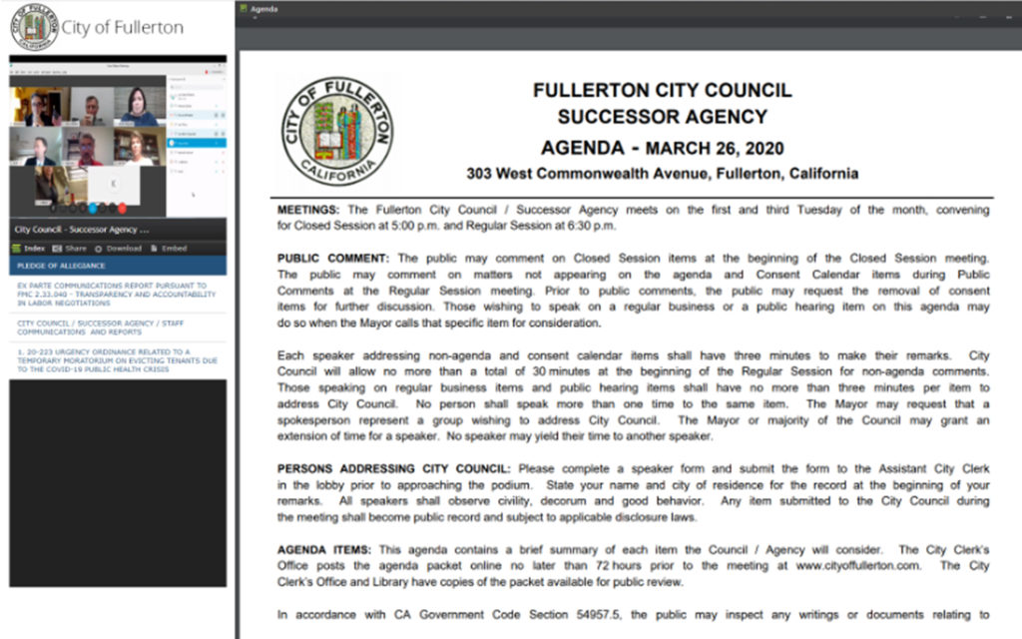Click the 'AGENDA ITEMS:' paragraph label
The width and height of the screenshot is (1022, 639).
tap(324, 550)
